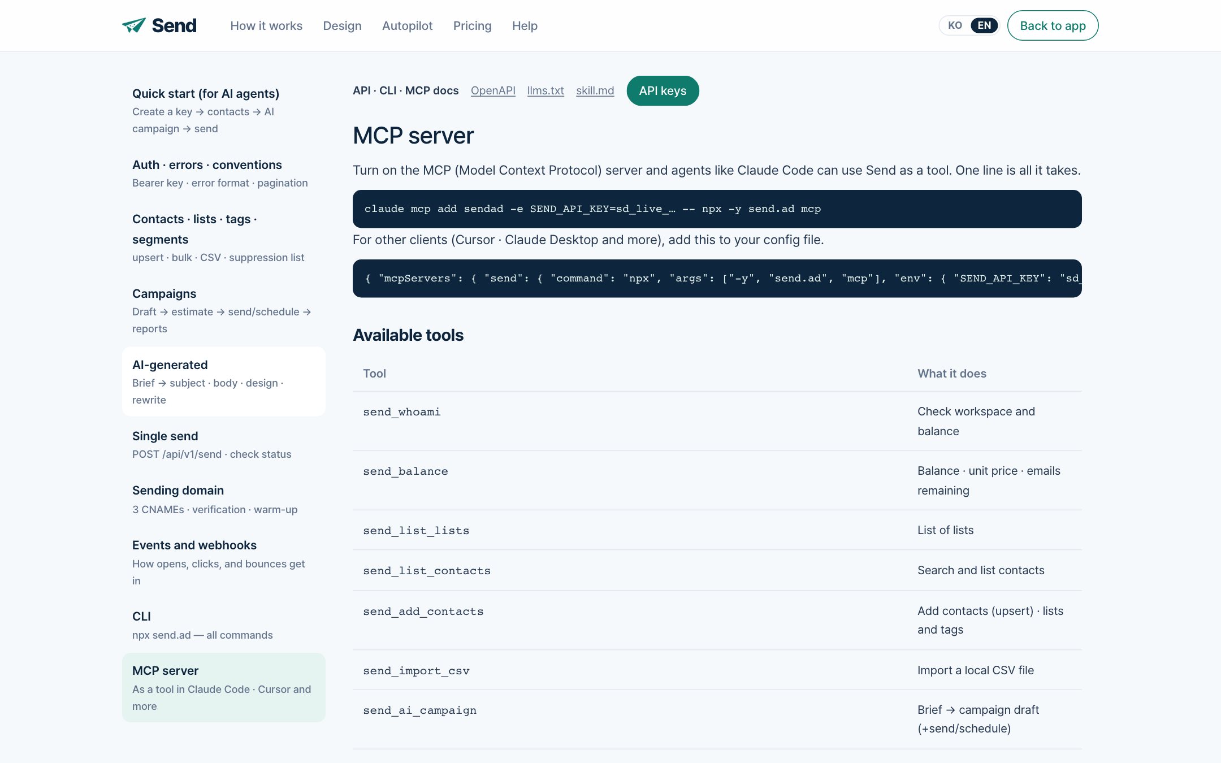Go to Auth · errors · conventions section

(x=224, y=174)
